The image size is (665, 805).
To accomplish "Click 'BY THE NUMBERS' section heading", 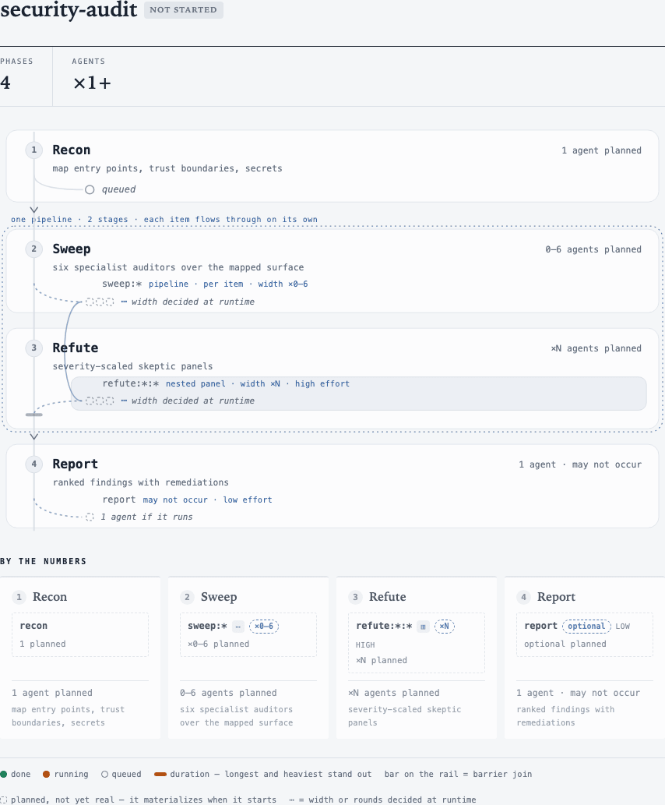I will coord(43,561).
